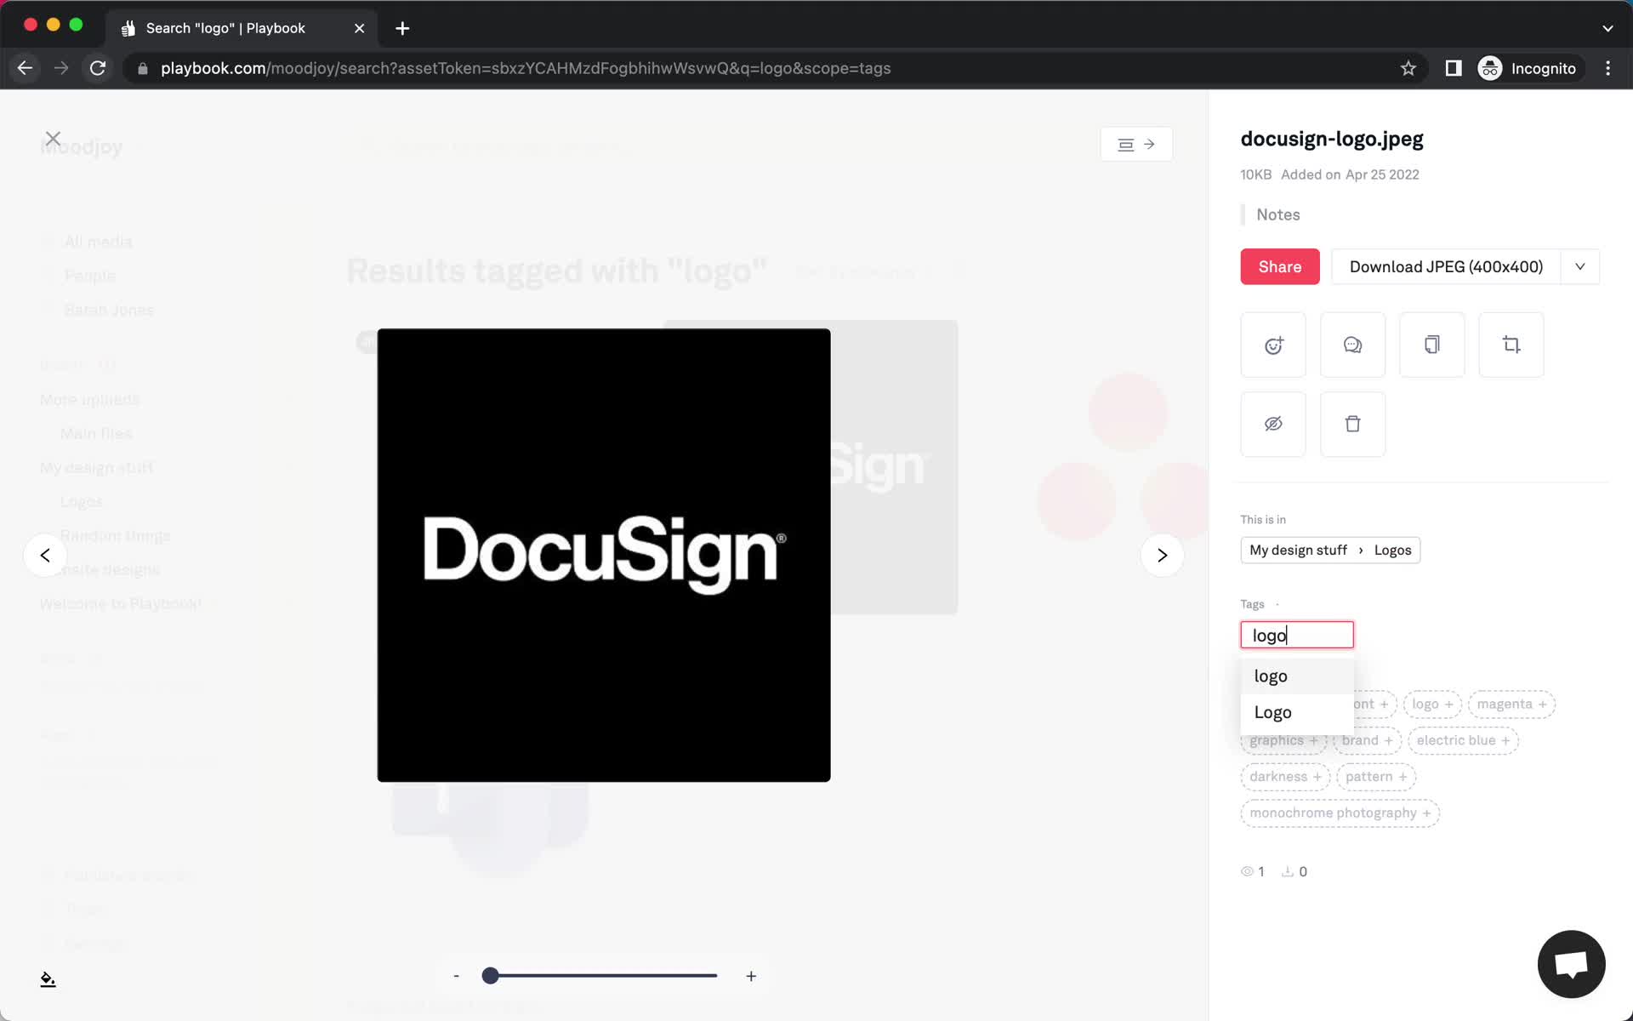Open the Chrome three-dot menu

1607,68
